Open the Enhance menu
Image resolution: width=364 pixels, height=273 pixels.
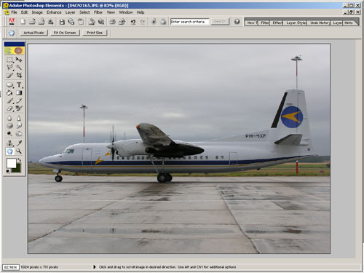click(x=54, y=12)
